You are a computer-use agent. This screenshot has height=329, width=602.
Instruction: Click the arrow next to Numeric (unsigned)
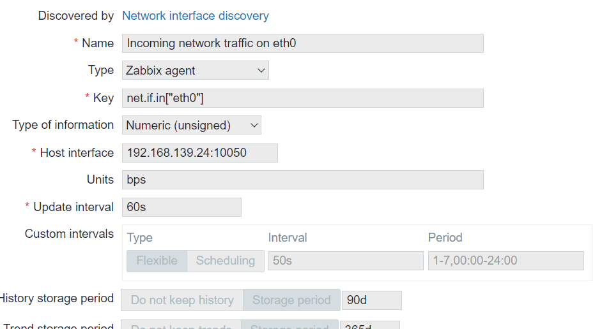(254, 126)
